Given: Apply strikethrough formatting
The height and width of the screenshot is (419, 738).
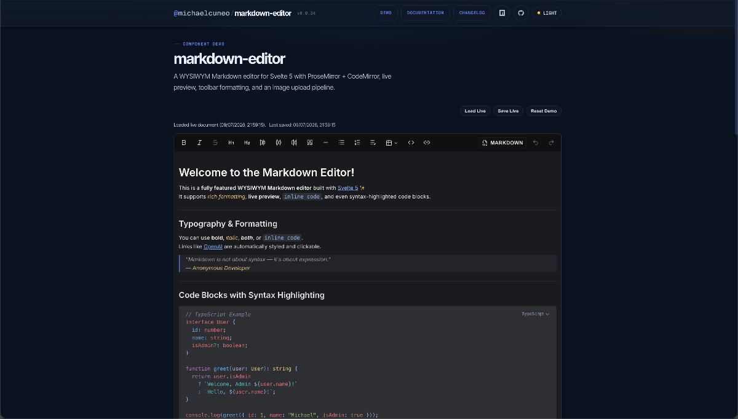Looking at the screenshot, I should pos(215,143).
